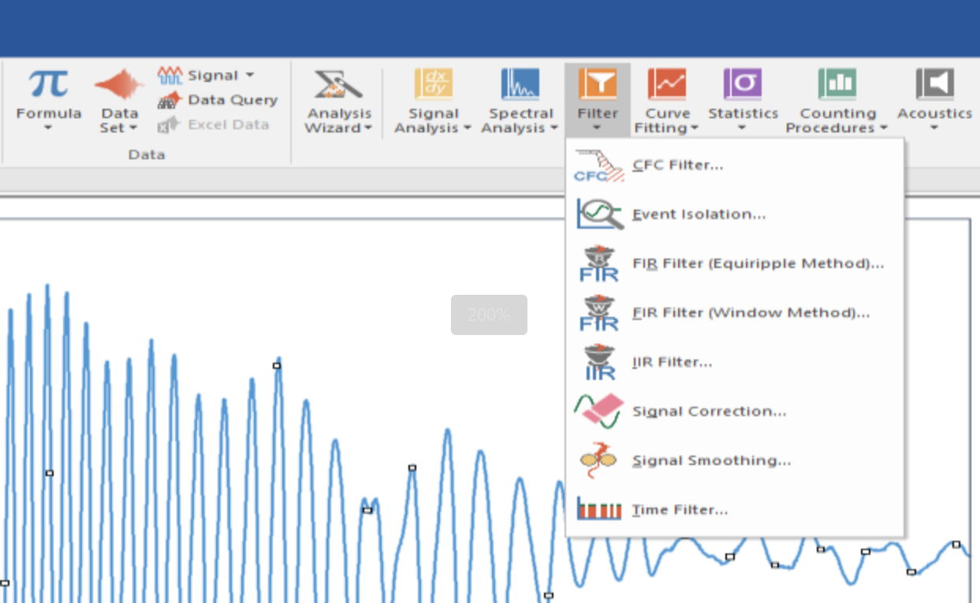
Task: Click the CFC Filter menu icon
Action: (599, 166)
